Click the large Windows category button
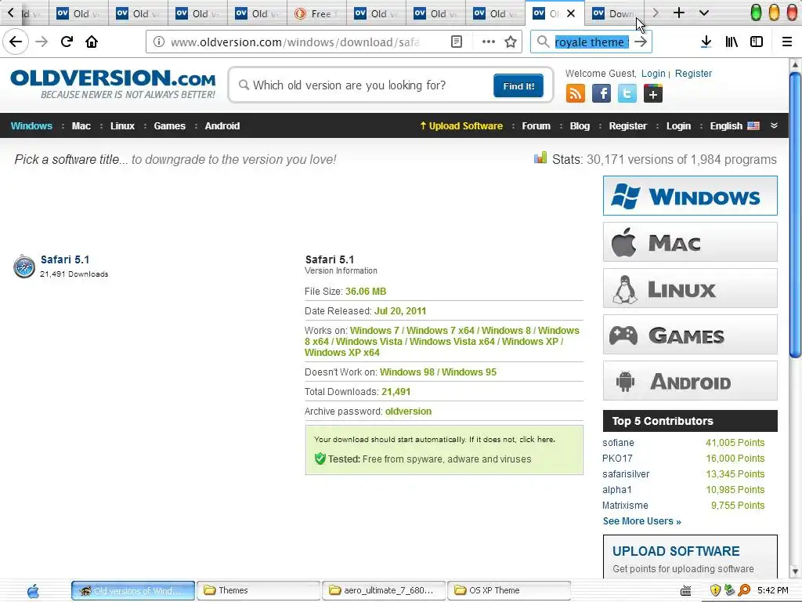The image size is (802, 602). (x=690, y=195)
